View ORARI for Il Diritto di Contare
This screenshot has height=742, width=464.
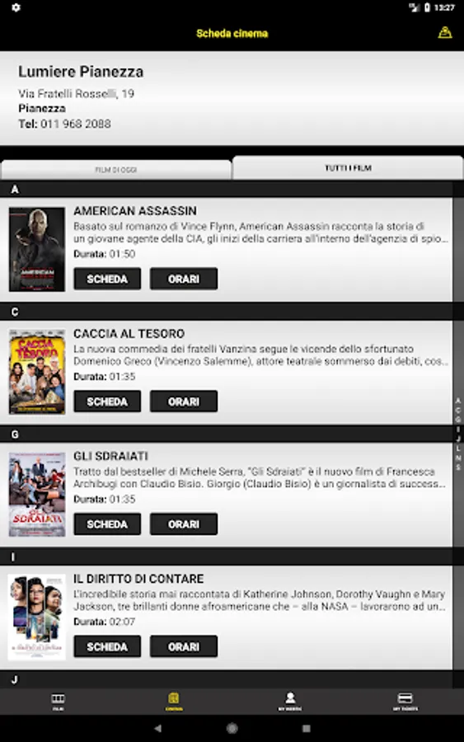[184, 646]
